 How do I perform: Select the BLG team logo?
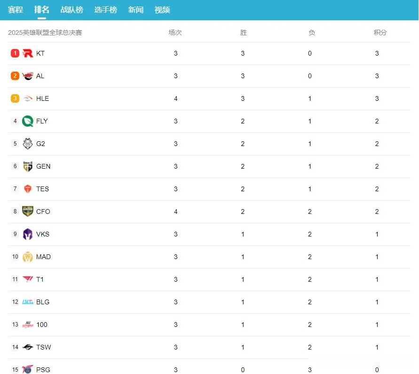[28, 302]
